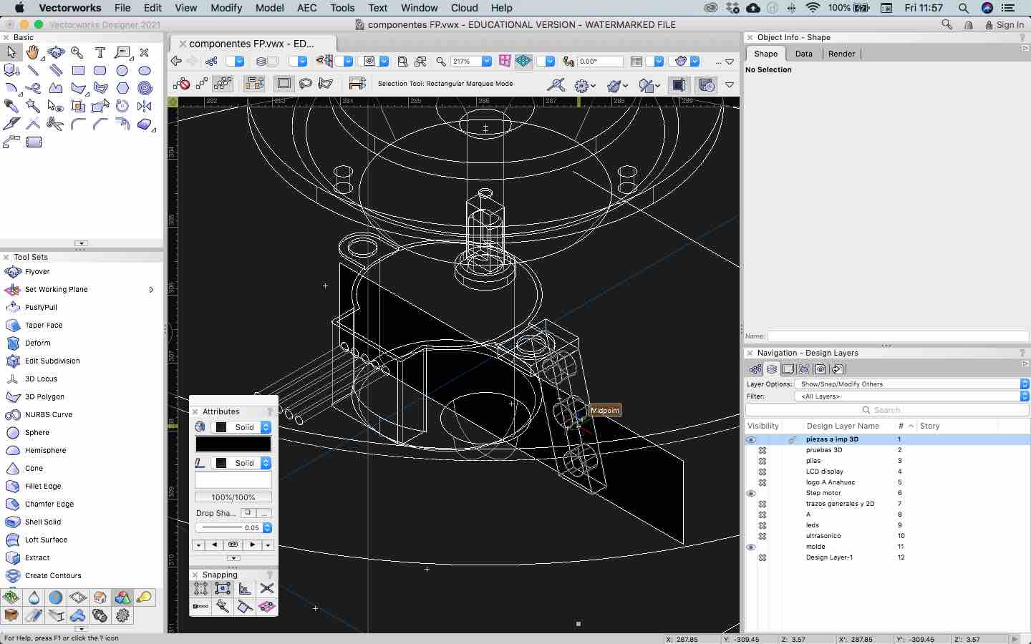Choose the Flyover tool
The image size is (1031, 644).
37,272
